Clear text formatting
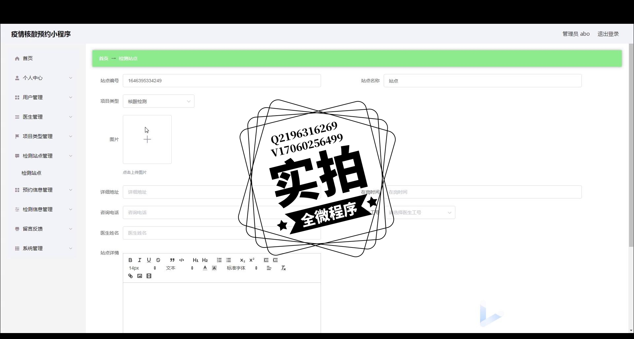This screenshot has width=634, height=339. click(x=283, y=268)
